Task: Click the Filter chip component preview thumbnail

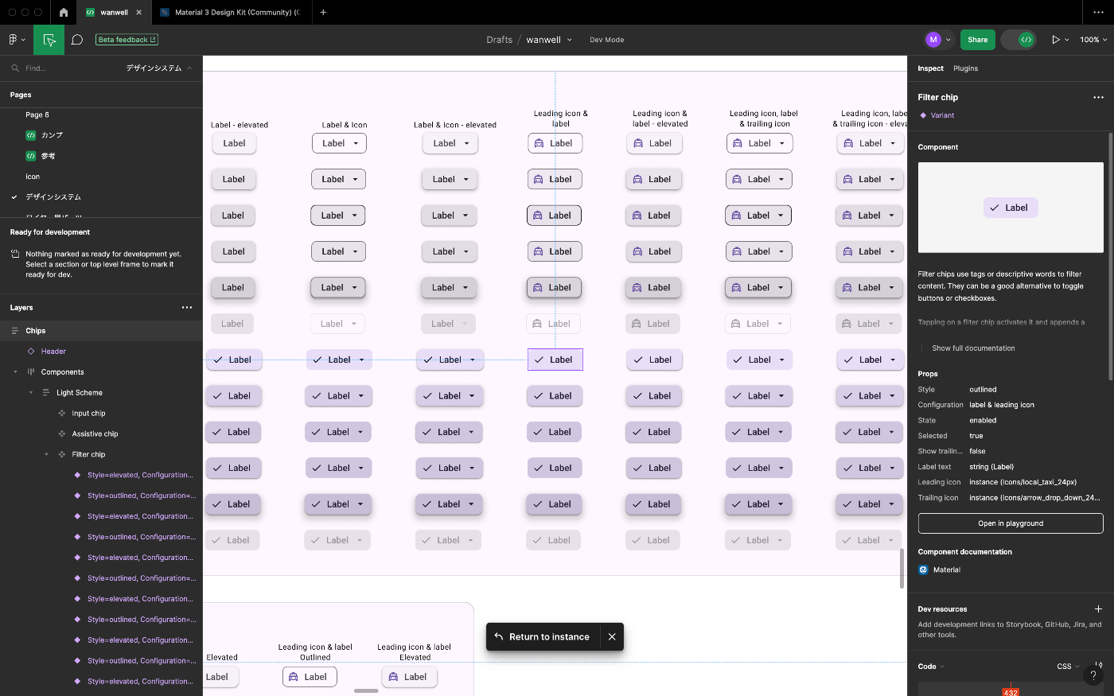Action: click(x=1011, y=208)
